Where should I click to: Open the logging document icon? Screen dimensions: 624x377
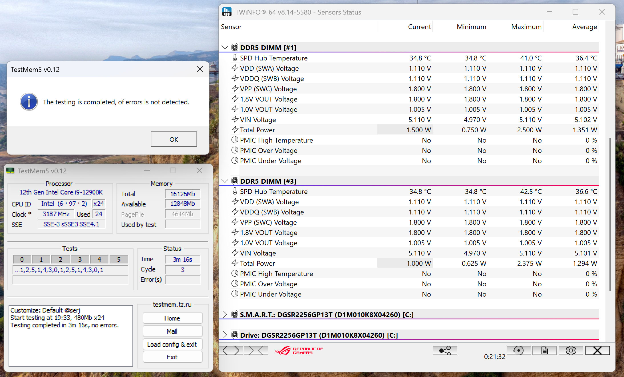click(x=544, y=350)
